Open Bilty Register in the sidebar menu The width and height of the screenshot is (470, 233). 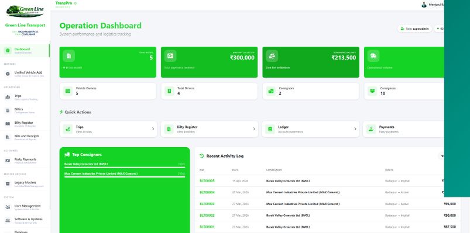click(x=25, y=124)
